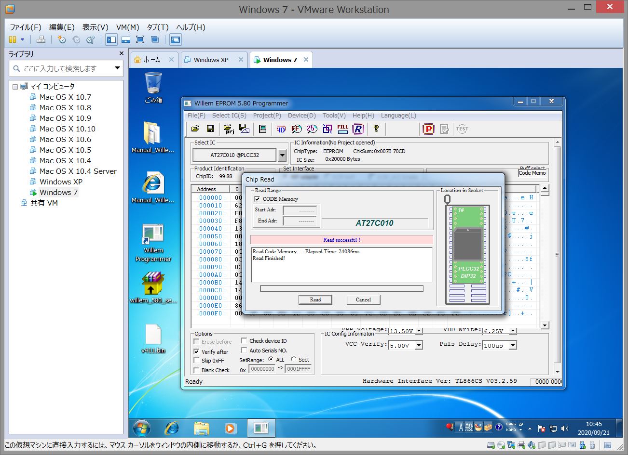Click the buffer swap squares toolbar icon
This screenshot has height=455, width=628.
pyautogui.click(x=328, y=129)
